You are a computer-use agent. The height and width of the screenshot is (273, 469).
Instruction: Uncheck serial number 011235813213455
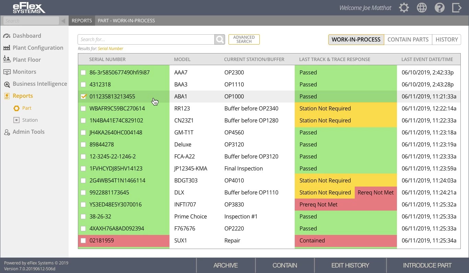click(x=83, y=96)
